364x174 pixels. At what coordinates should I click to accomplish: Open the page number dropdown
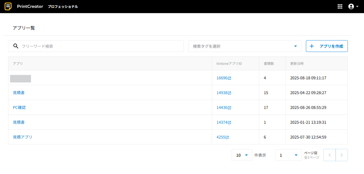pyautogui.click(x=288, y=155)
